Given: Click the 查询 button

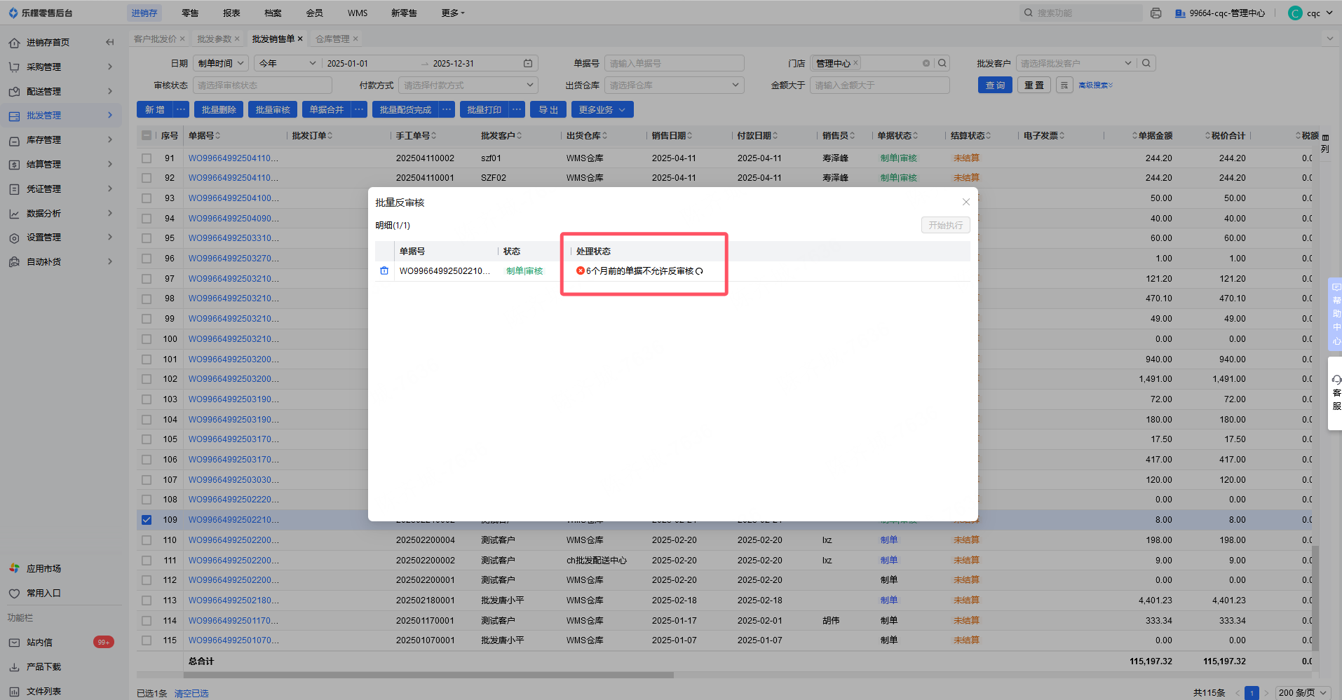Looking at the screenshot, I should point(995,85).
